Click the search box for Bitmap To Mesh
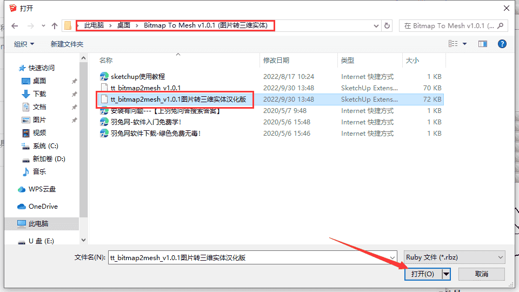This screenshot has width=519, height=292. (454, 26)
